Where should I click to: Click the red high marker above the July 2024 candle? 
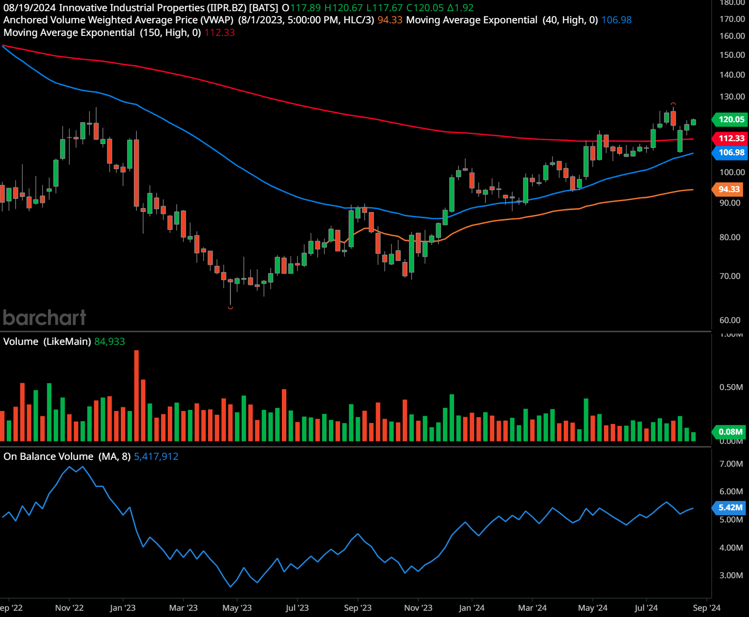pyautogui.click(x=673, y=104)
